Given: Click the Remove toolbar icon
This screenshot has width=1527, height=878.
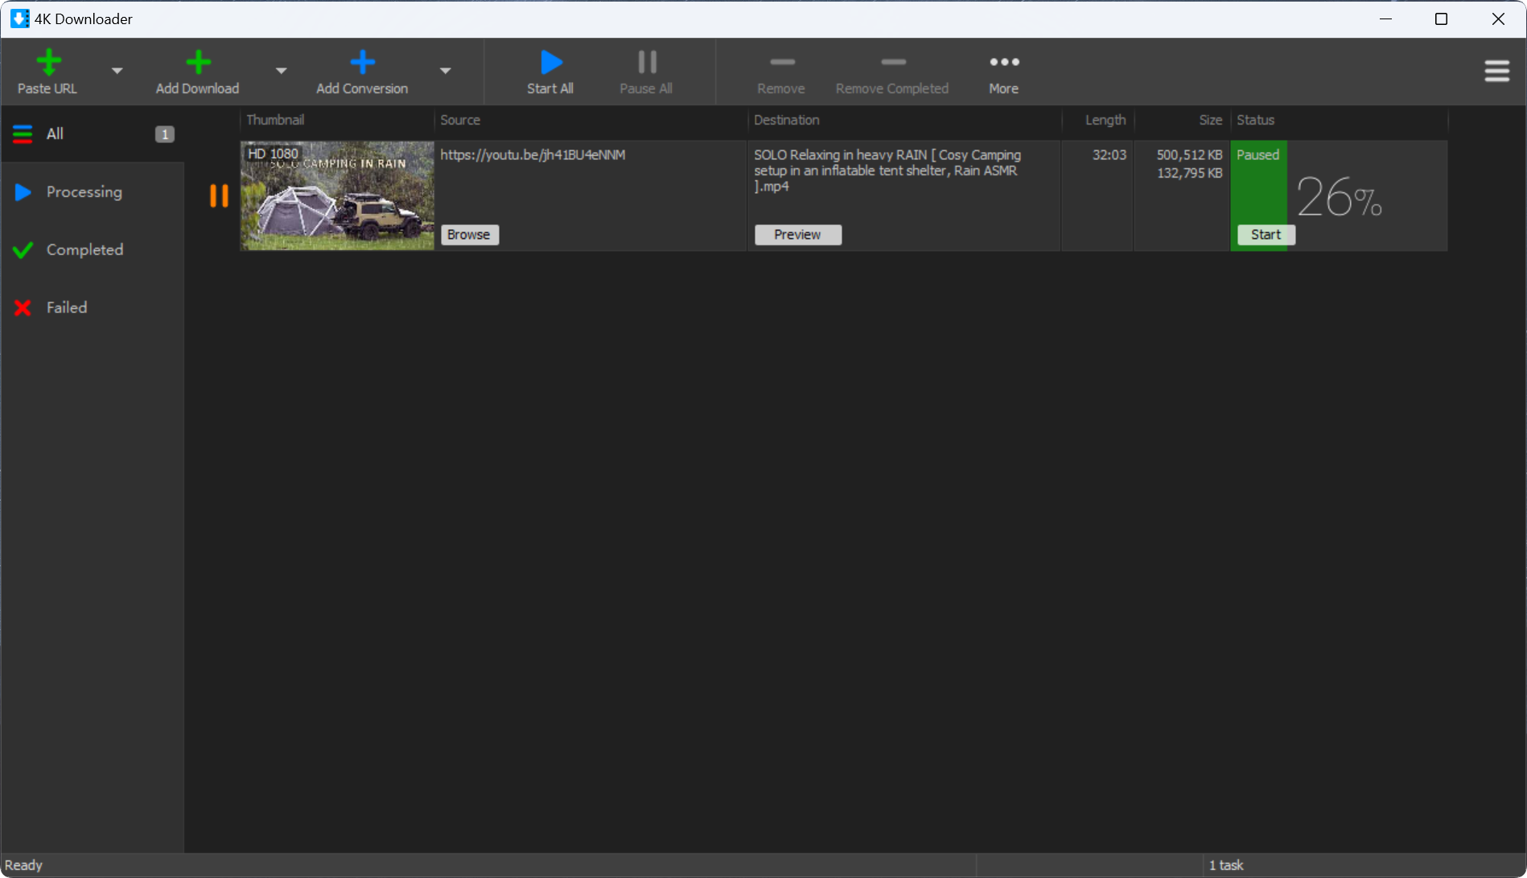Looking at the screenshot, I should point(781,63).
